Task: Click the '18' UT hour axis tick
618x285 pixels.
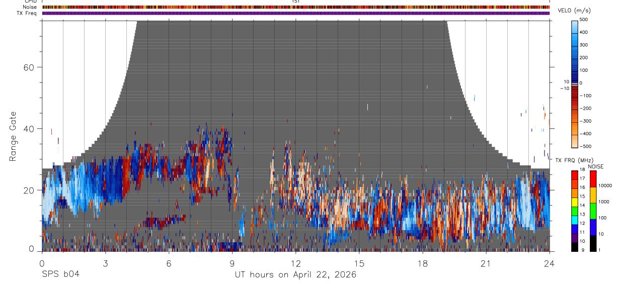Action: [423, 263]
